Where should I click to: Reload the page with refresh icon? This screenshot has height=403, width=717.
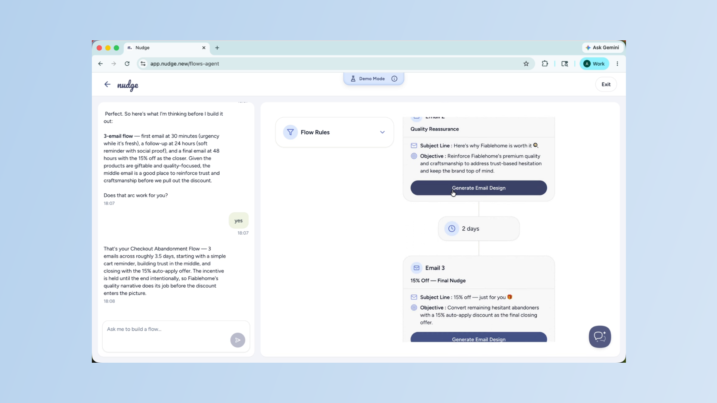127,64
